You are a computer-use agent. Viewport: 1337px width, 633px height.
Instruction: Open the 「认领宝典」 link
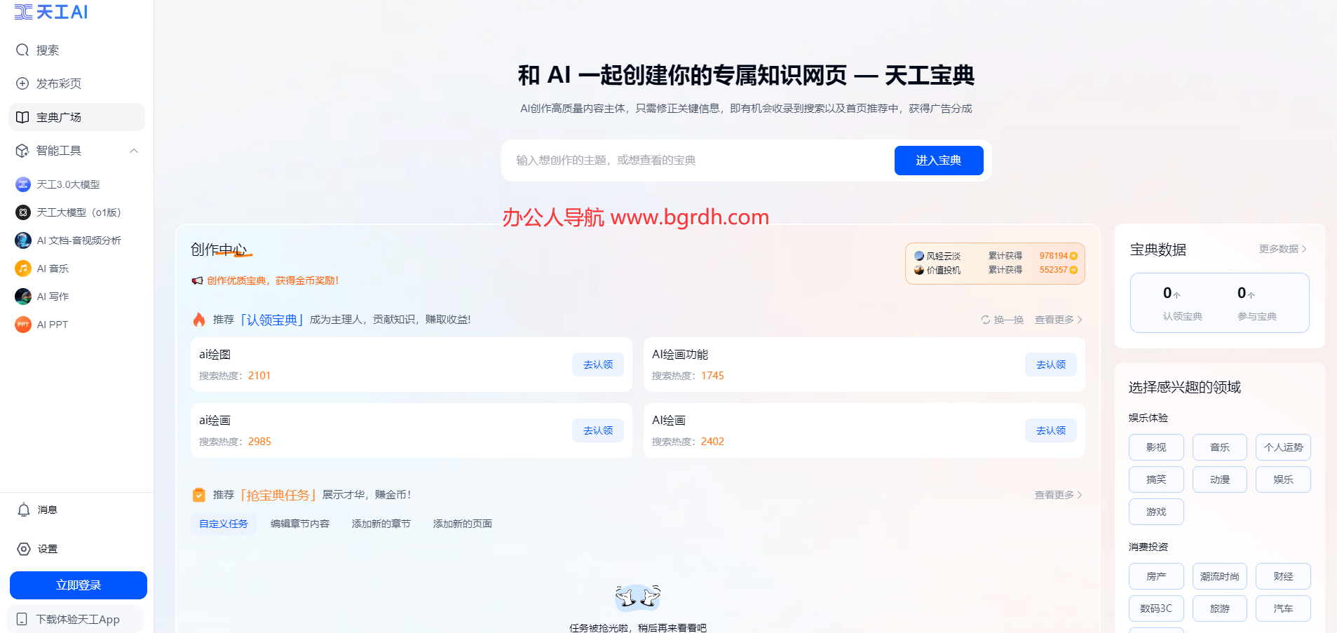click(272, 320)
